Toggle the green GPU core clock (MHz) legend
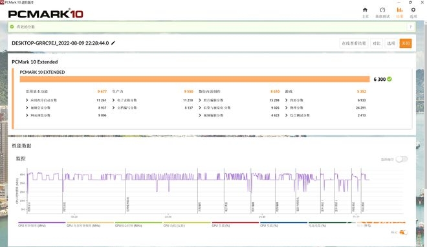 (x=138, y=224)
